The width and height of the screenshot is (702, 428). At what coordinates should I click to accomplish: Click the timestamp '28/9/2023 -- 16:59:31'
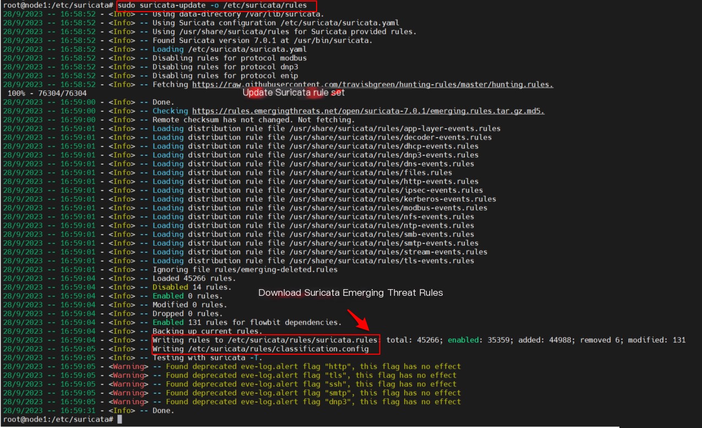(49, 410)
